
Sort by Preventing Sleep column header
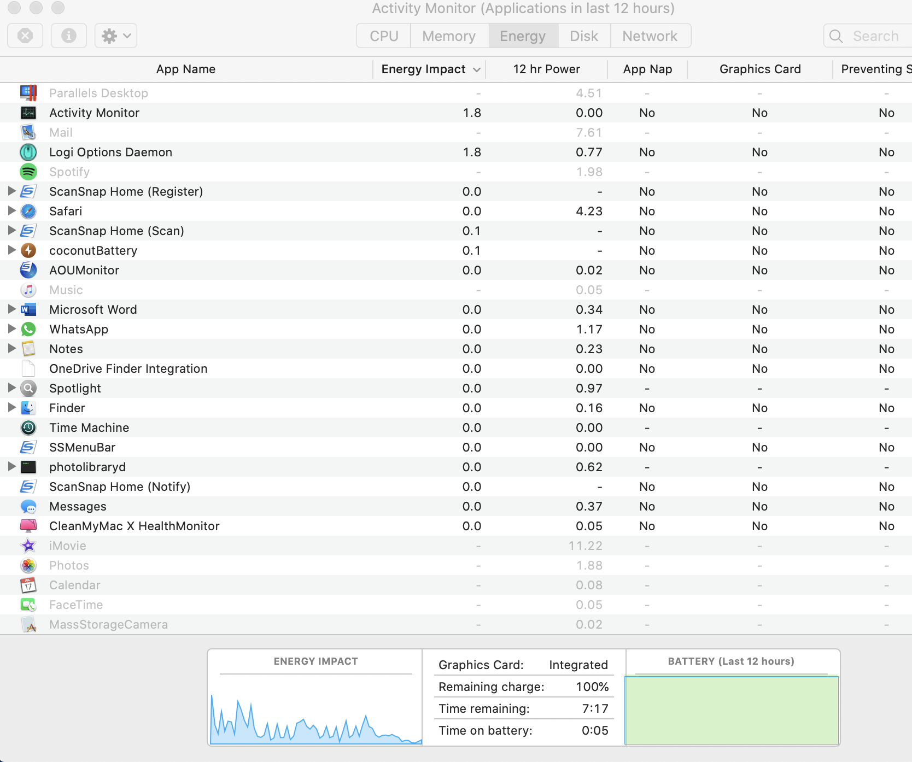873,69
